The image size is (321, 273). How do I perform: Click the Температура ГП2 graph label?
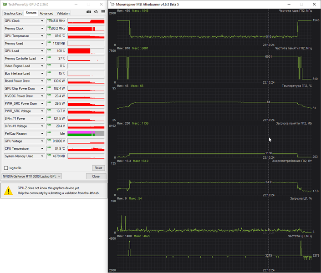pyautogui.click(x=296, y=86)
